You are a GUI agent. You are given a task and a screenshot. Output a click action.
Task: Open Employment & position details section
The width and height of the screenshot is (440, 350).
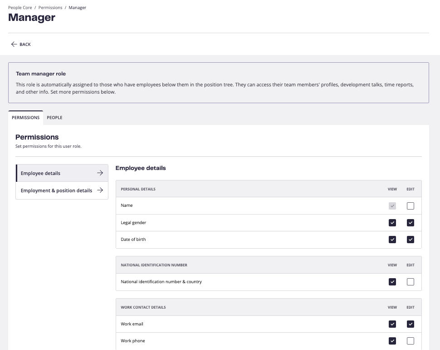tap(62, 190)
